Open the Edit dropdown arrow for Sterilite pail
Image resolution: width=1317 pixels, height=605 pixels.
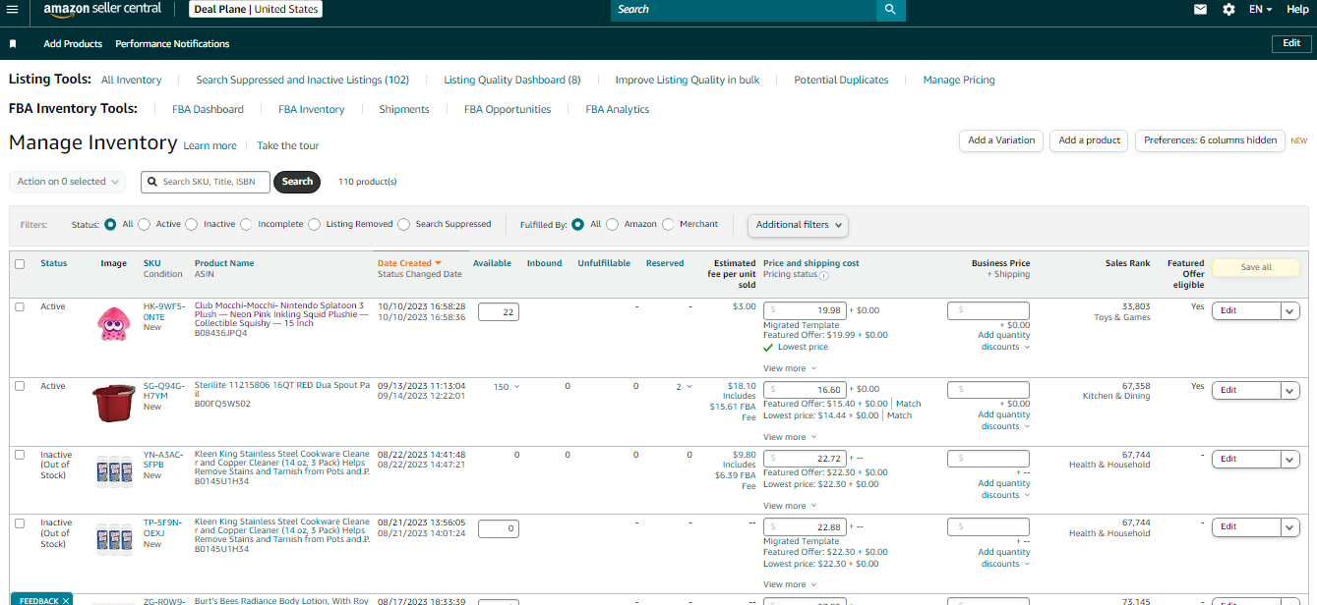[x=1290, y=390]
